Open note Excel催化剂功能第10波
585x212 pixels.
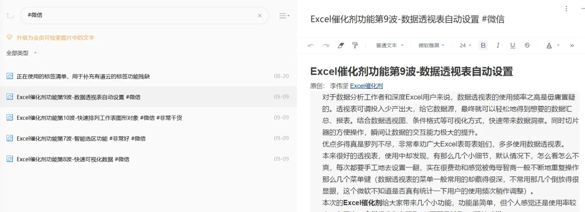(148, 118)
